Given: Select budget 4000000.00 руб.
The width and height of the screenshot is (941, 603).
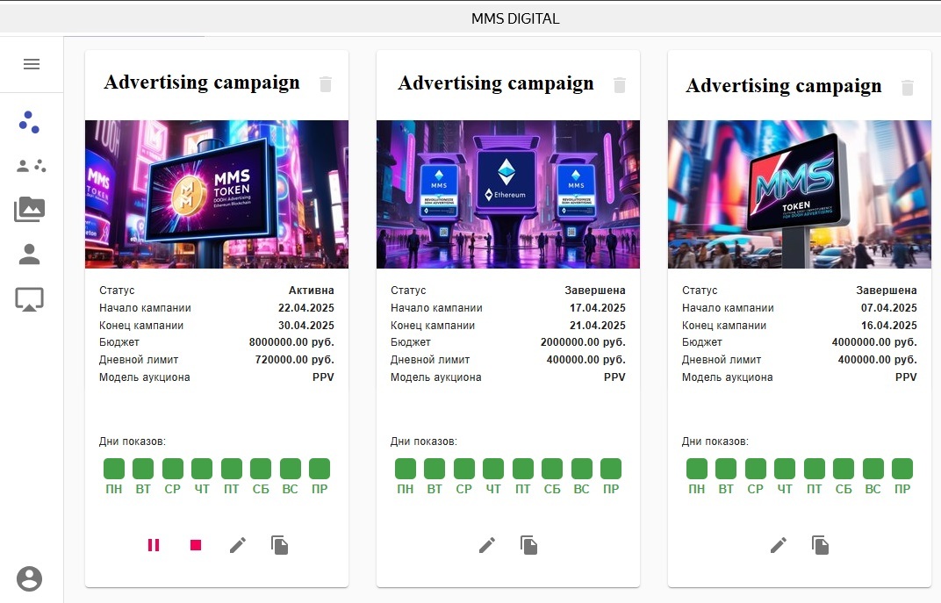Looking at the screenshot, I should pos(874,342).
